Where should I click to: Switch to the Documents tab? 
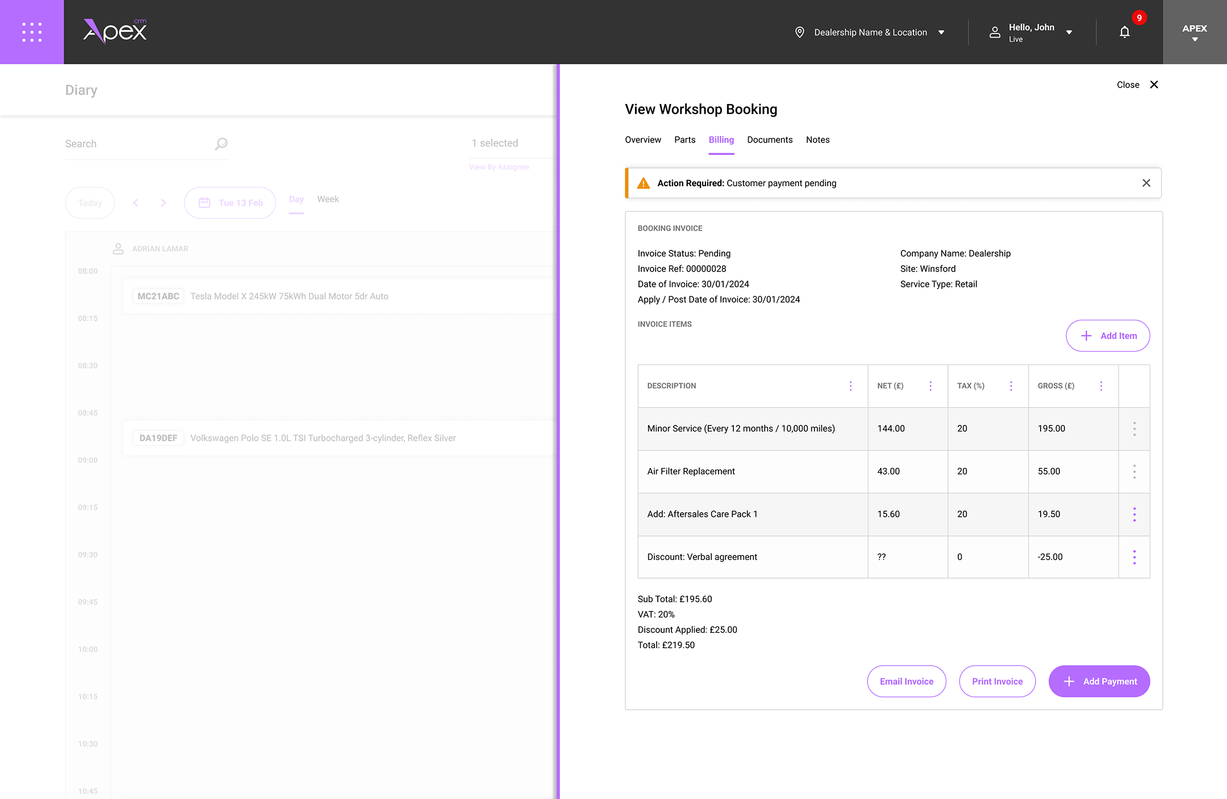pos(770,140)
